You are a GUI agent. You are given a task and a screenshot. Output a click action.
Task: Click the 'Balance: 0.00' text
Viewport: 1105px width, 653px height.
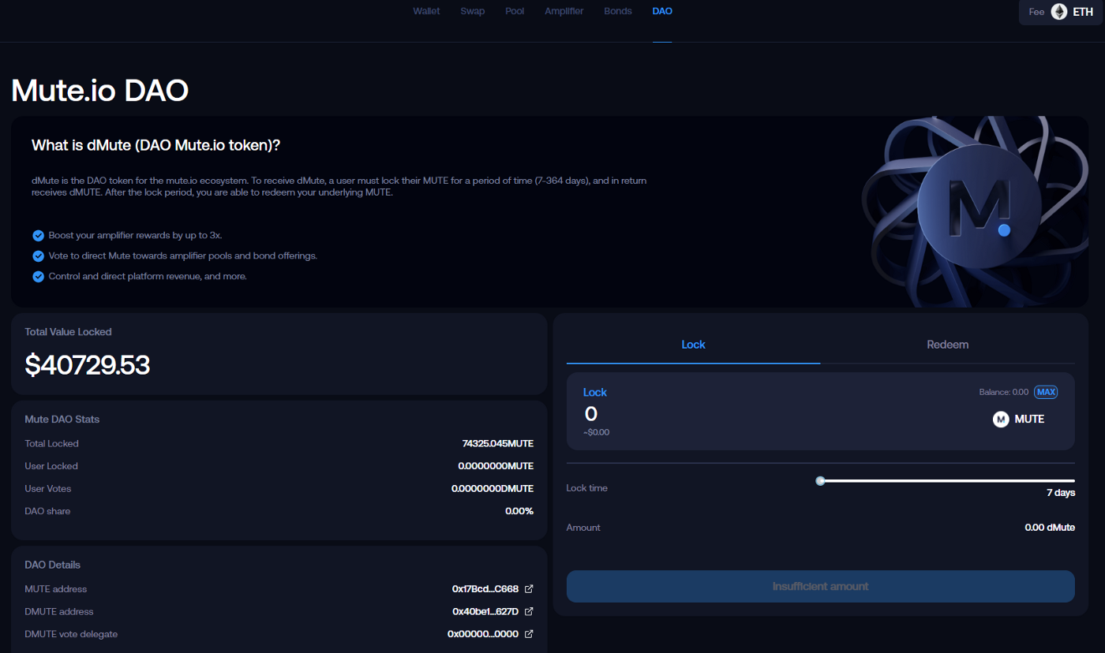click(1004, 392)
